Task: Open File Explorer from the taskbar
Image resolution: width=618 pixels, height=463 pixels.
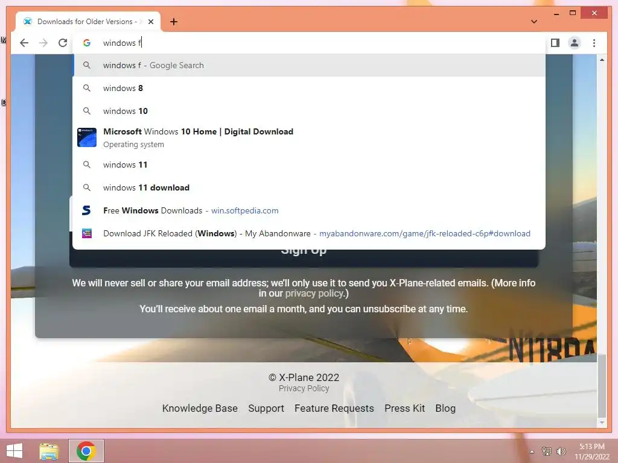Action: (49, 451)
